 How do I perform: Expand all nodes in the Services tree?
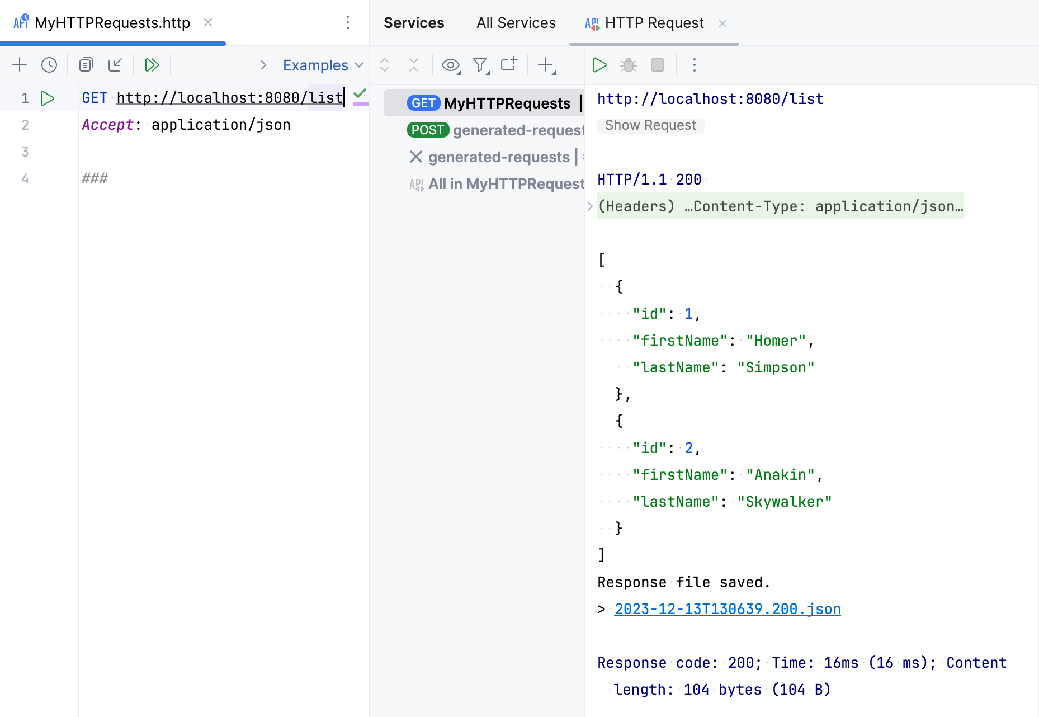pos(385,64)
